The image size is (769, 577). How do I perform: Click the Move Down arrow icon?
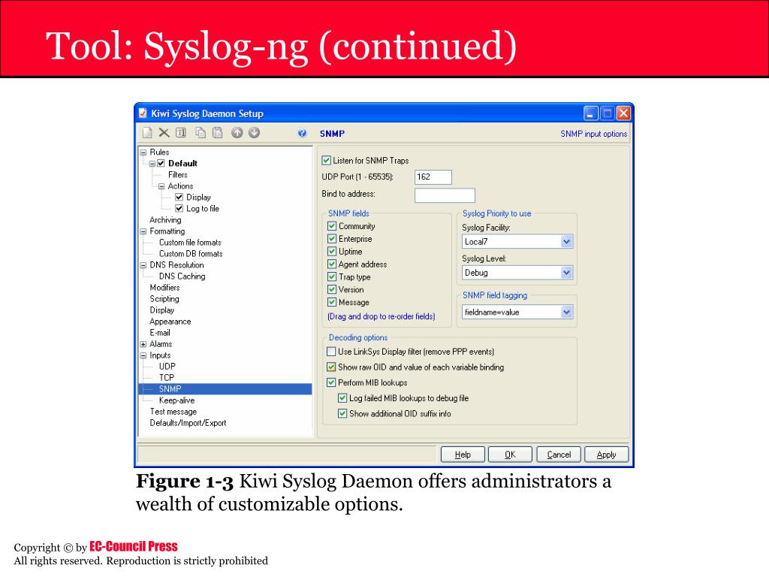254,132
